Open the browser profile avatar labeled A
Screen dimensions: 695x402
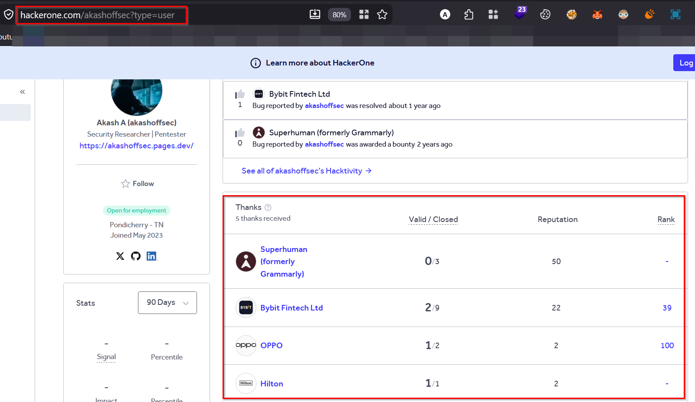445,14
